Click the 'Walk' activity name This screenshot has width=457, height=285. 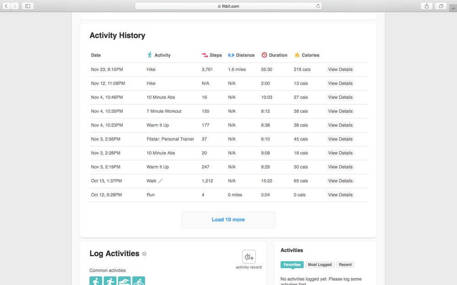(151, 181)
